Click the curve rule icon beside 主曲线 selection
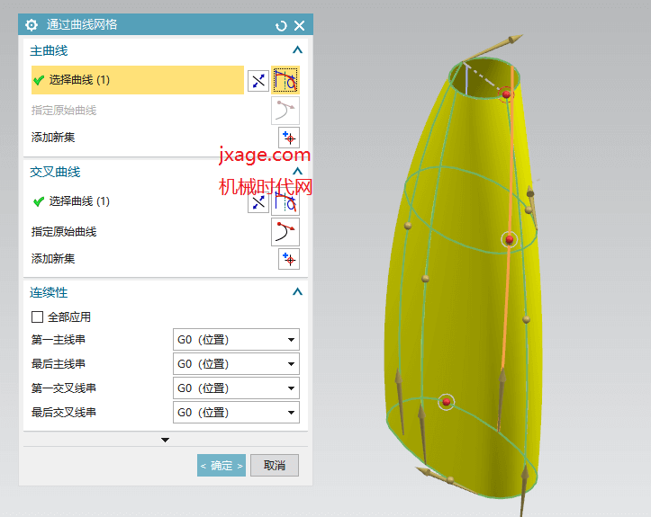Screen dimensions: 651x517 coord(285,80)
